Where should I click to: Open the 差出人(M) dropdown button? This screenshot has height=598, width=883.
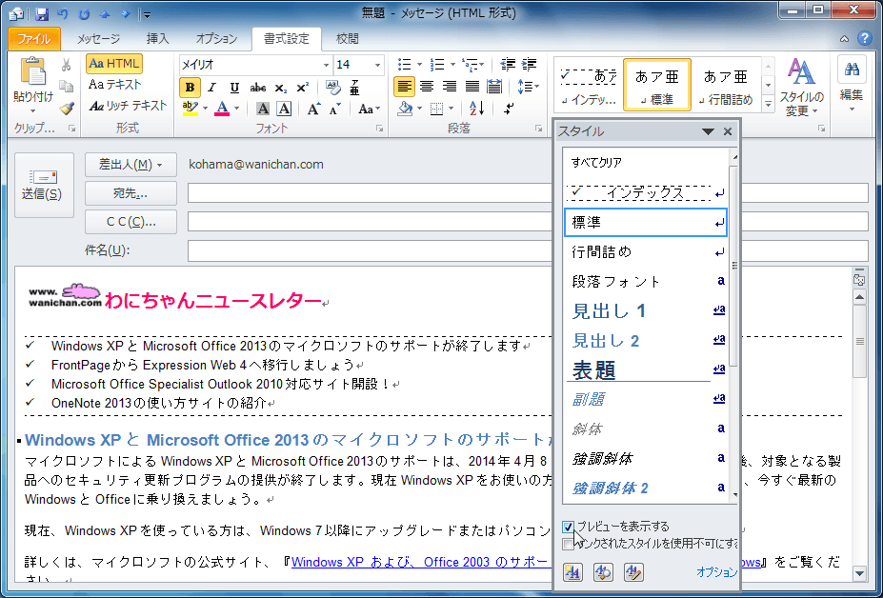(130, 165)
